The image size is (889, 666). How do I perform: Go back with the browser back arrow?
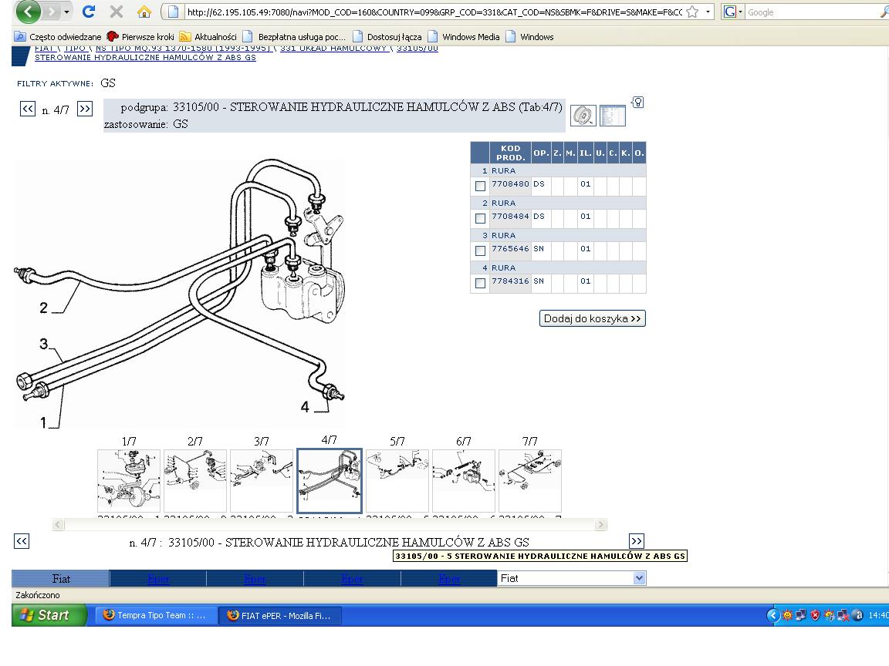[x=28, y=11]
